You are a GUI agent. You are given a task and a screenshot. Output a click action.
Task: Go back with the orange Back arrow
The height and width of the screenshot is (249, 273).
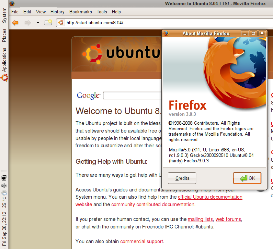pyautogui.click(x=15, y=23)
